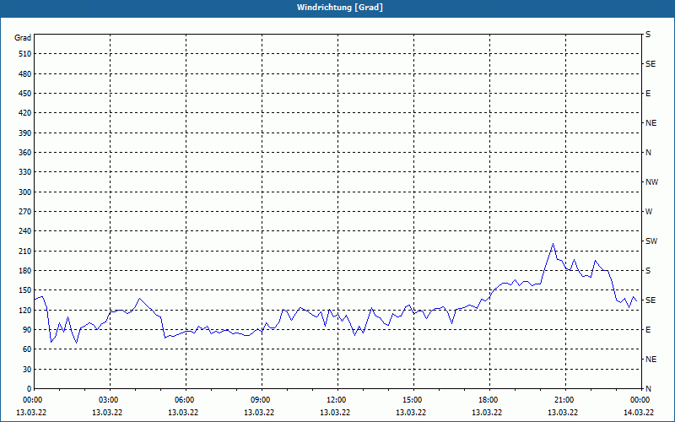Click the 21:00 time label on the x-axis

pos(563,400)
